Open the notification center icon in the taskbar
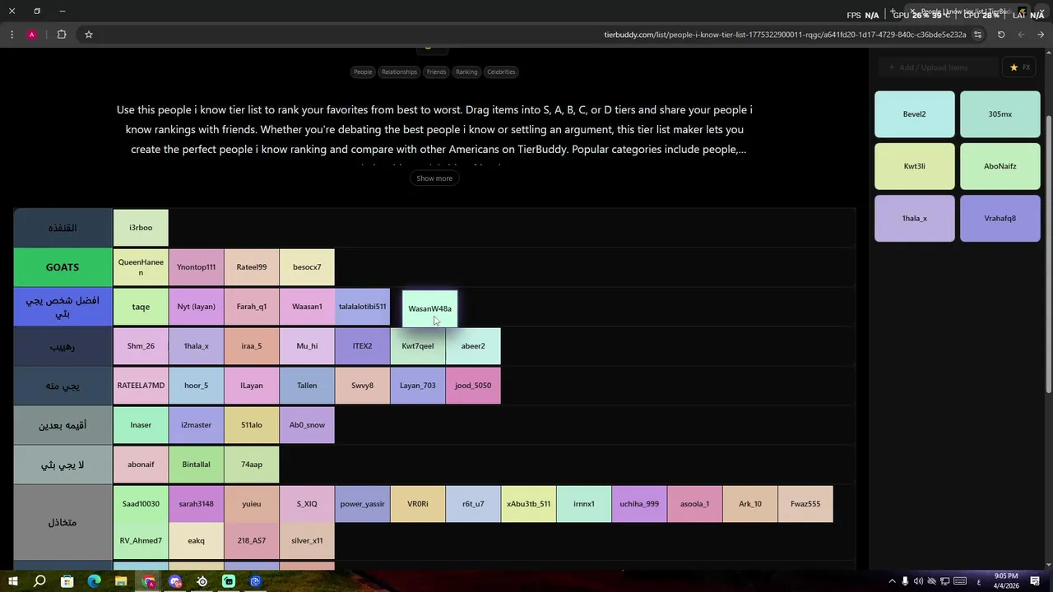Screen dimensions: 1053x592 click(1035, 581)
